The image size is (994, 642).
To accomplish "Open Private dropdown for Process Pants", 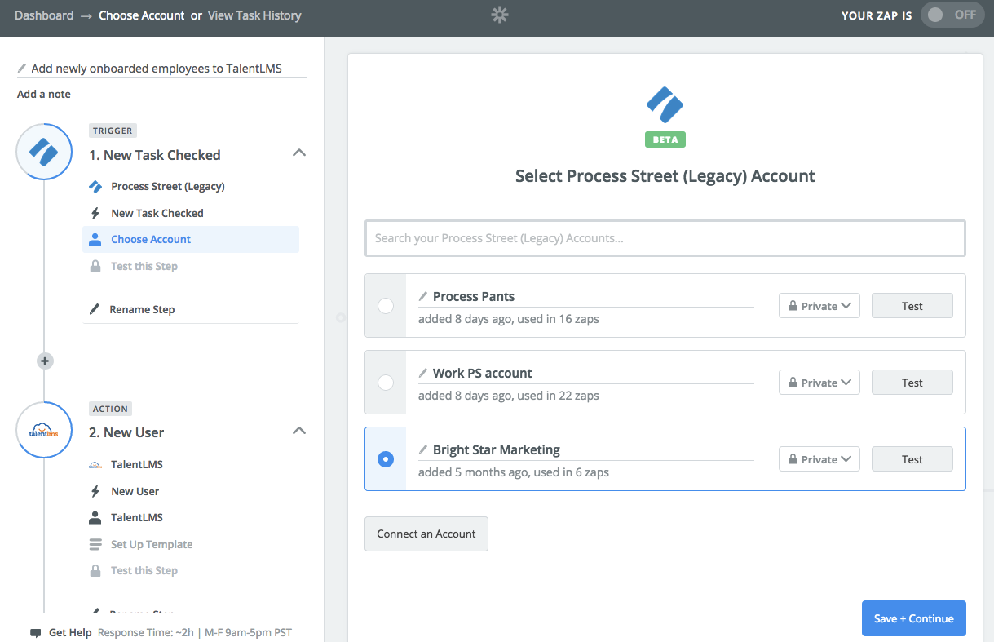I will point(819,306).
